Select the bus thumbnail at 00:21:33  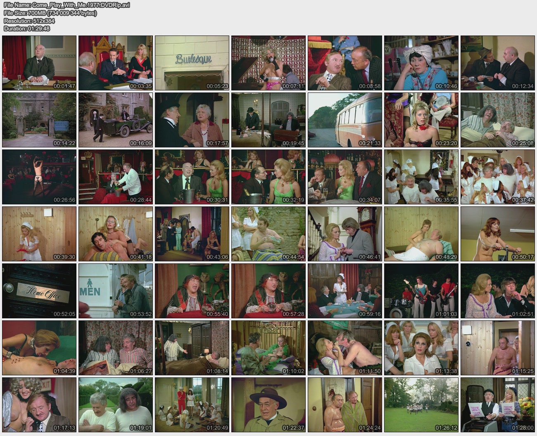(345, 120)
